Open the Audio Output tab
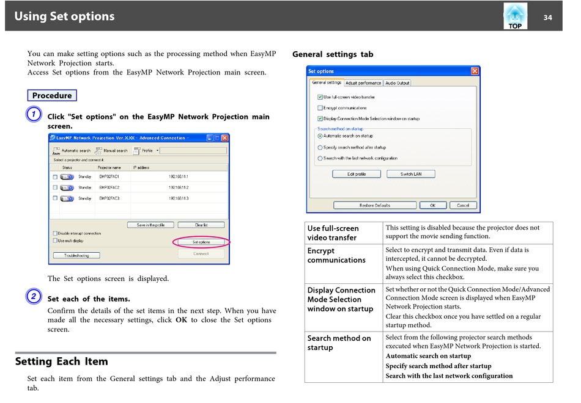581x403 pixels. (x=397, y=83)
